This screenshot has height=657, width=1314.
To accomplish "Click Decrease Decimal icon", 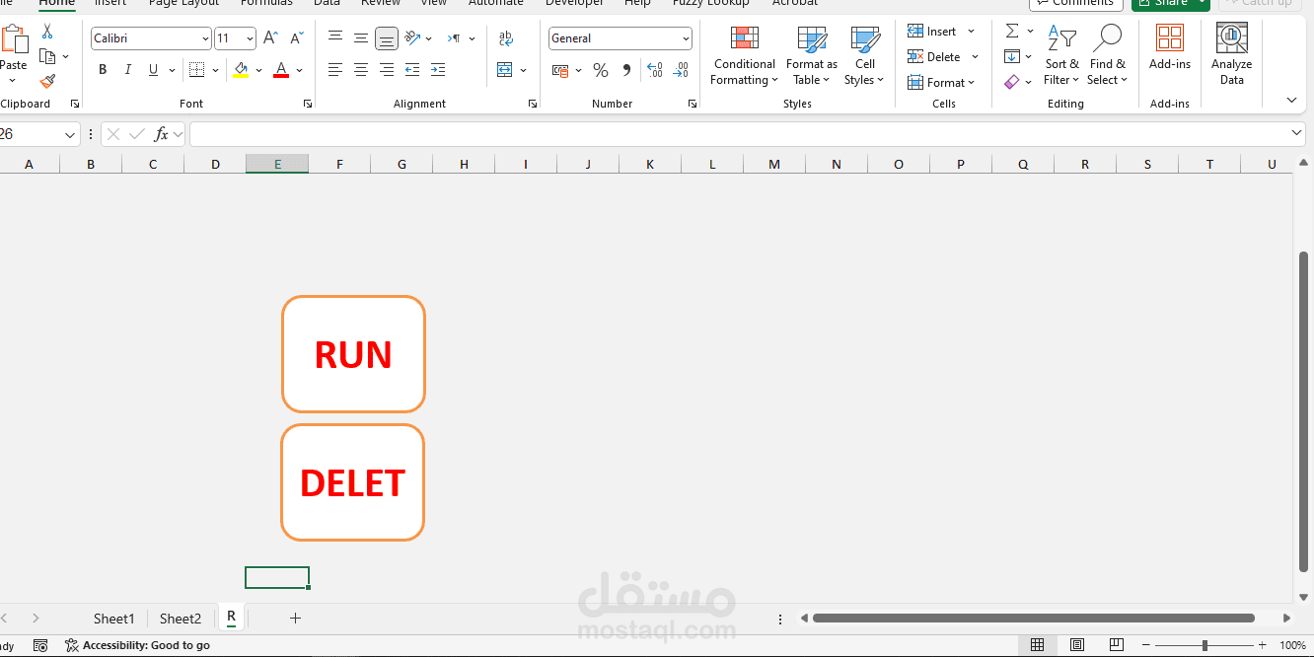I will [x=680, y=71].
